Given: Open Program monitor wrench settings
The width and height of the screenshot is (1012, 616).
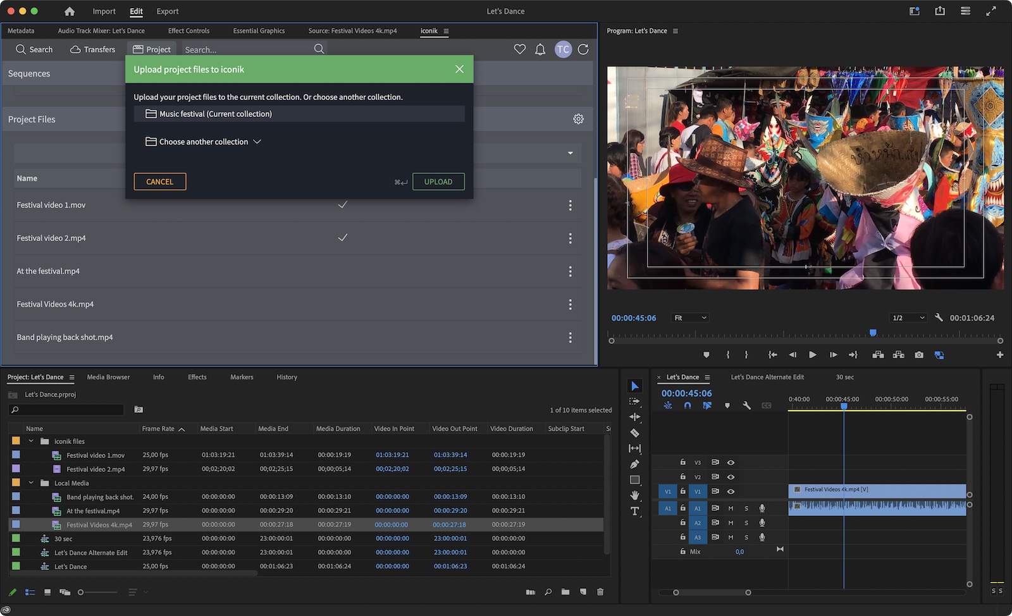Looking at the screenshot, I should 939,317.
